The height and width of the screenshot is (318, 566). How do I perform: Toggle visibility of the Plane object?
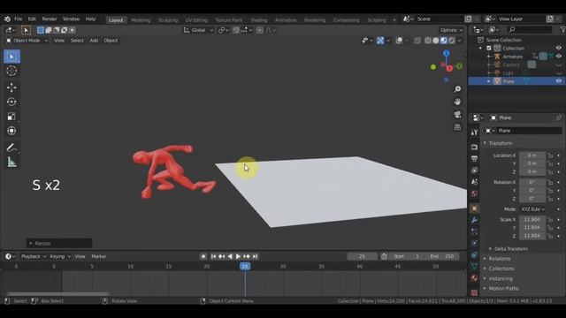pyautogui.click(x=558, y=81)
